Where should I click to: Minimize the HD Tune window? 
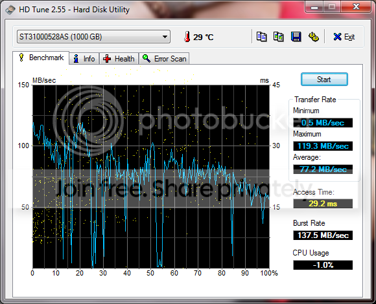(x=314, y=7)
